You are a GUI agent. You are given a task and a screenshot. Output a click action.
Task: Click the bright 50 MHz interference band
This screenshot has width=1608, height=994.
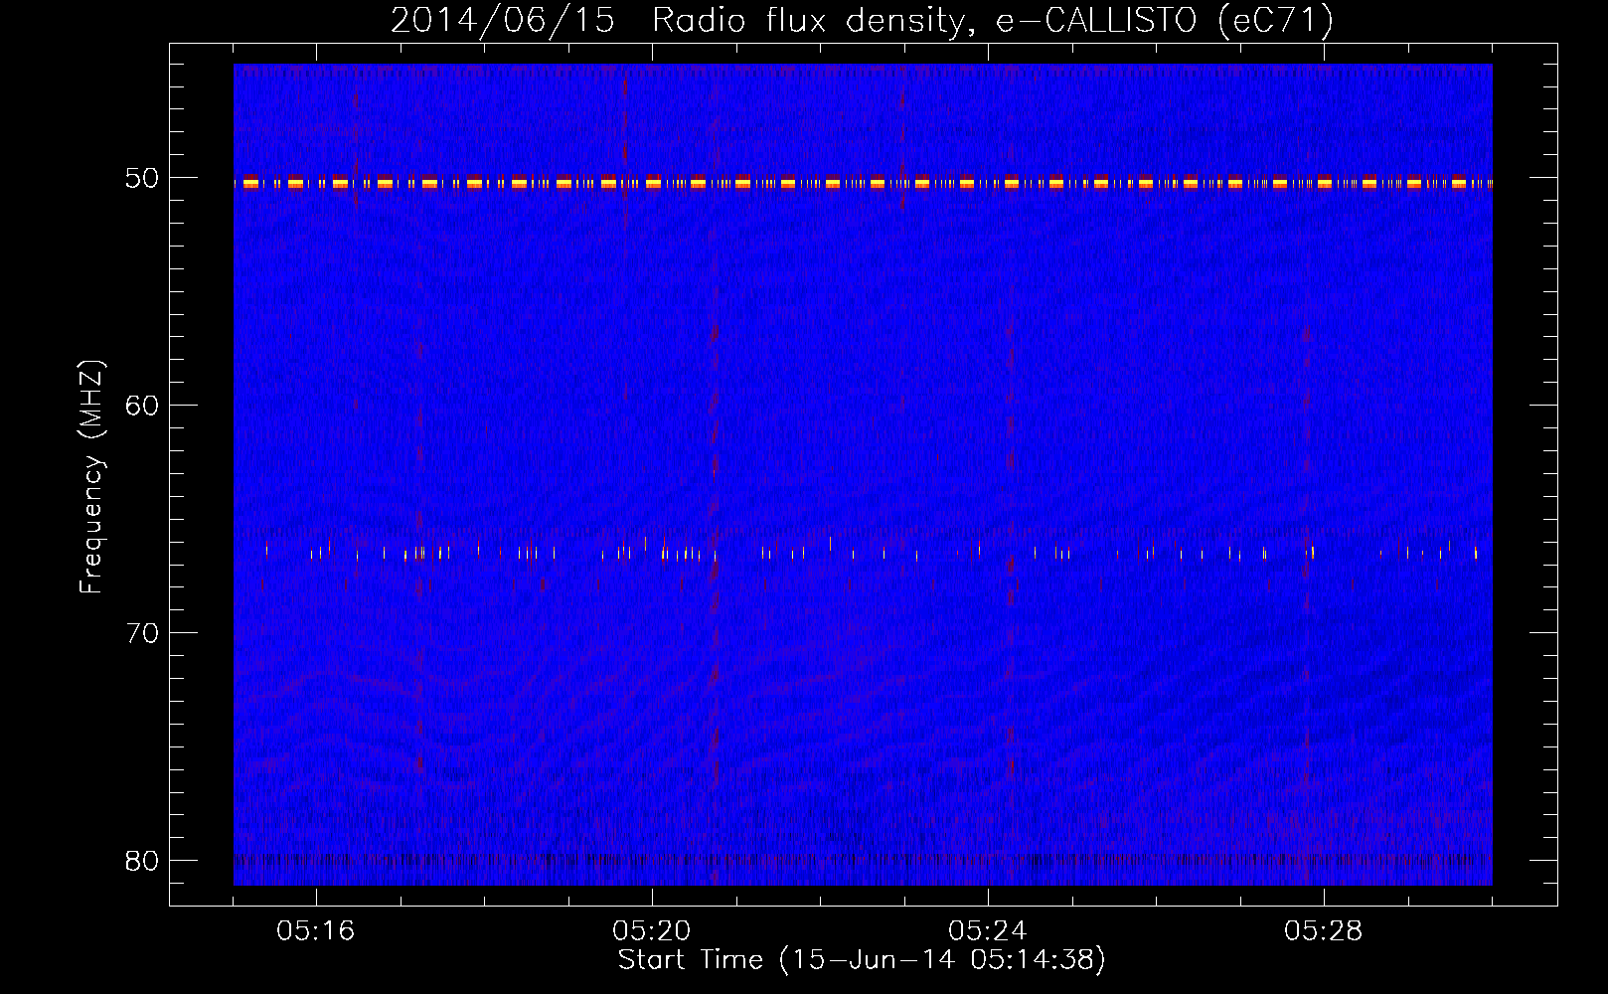pos(863,183)
